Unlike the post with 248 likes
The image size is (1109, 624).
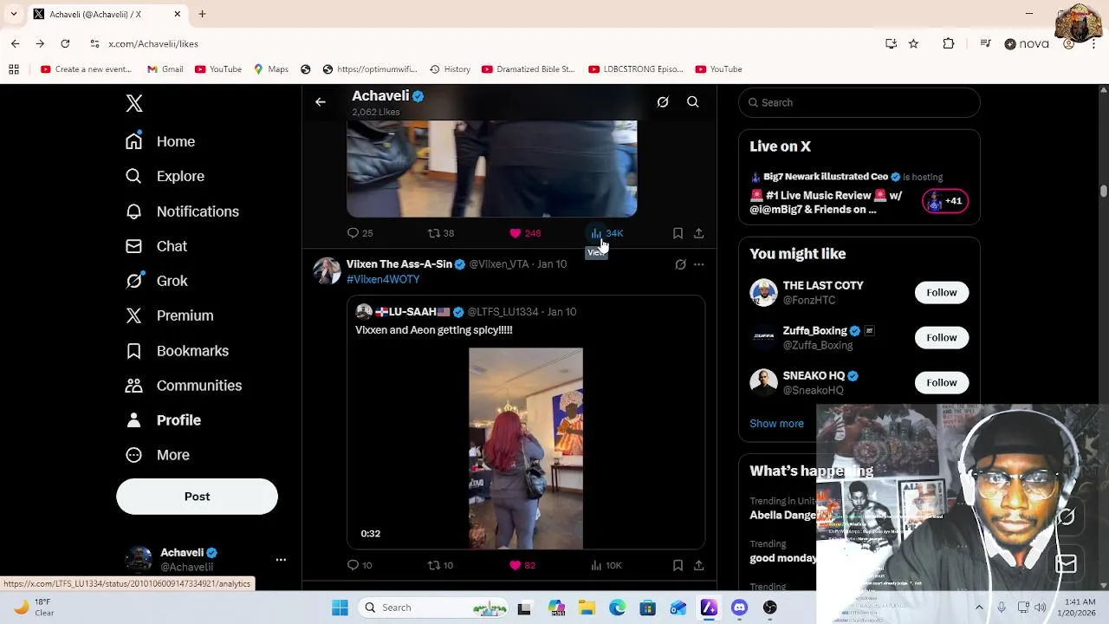(525, 233)
